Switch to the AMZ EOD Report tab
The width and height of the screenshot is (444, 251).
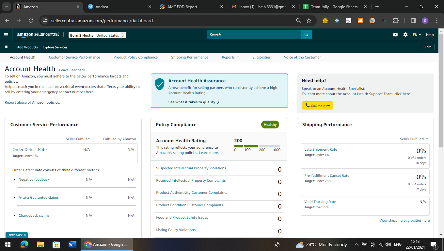192,7
